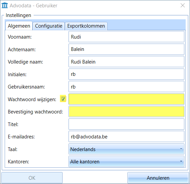This screenshot has width=190, height=184.
Task: Click into the Achternaam field with Balein
Action: click(126, 49)
